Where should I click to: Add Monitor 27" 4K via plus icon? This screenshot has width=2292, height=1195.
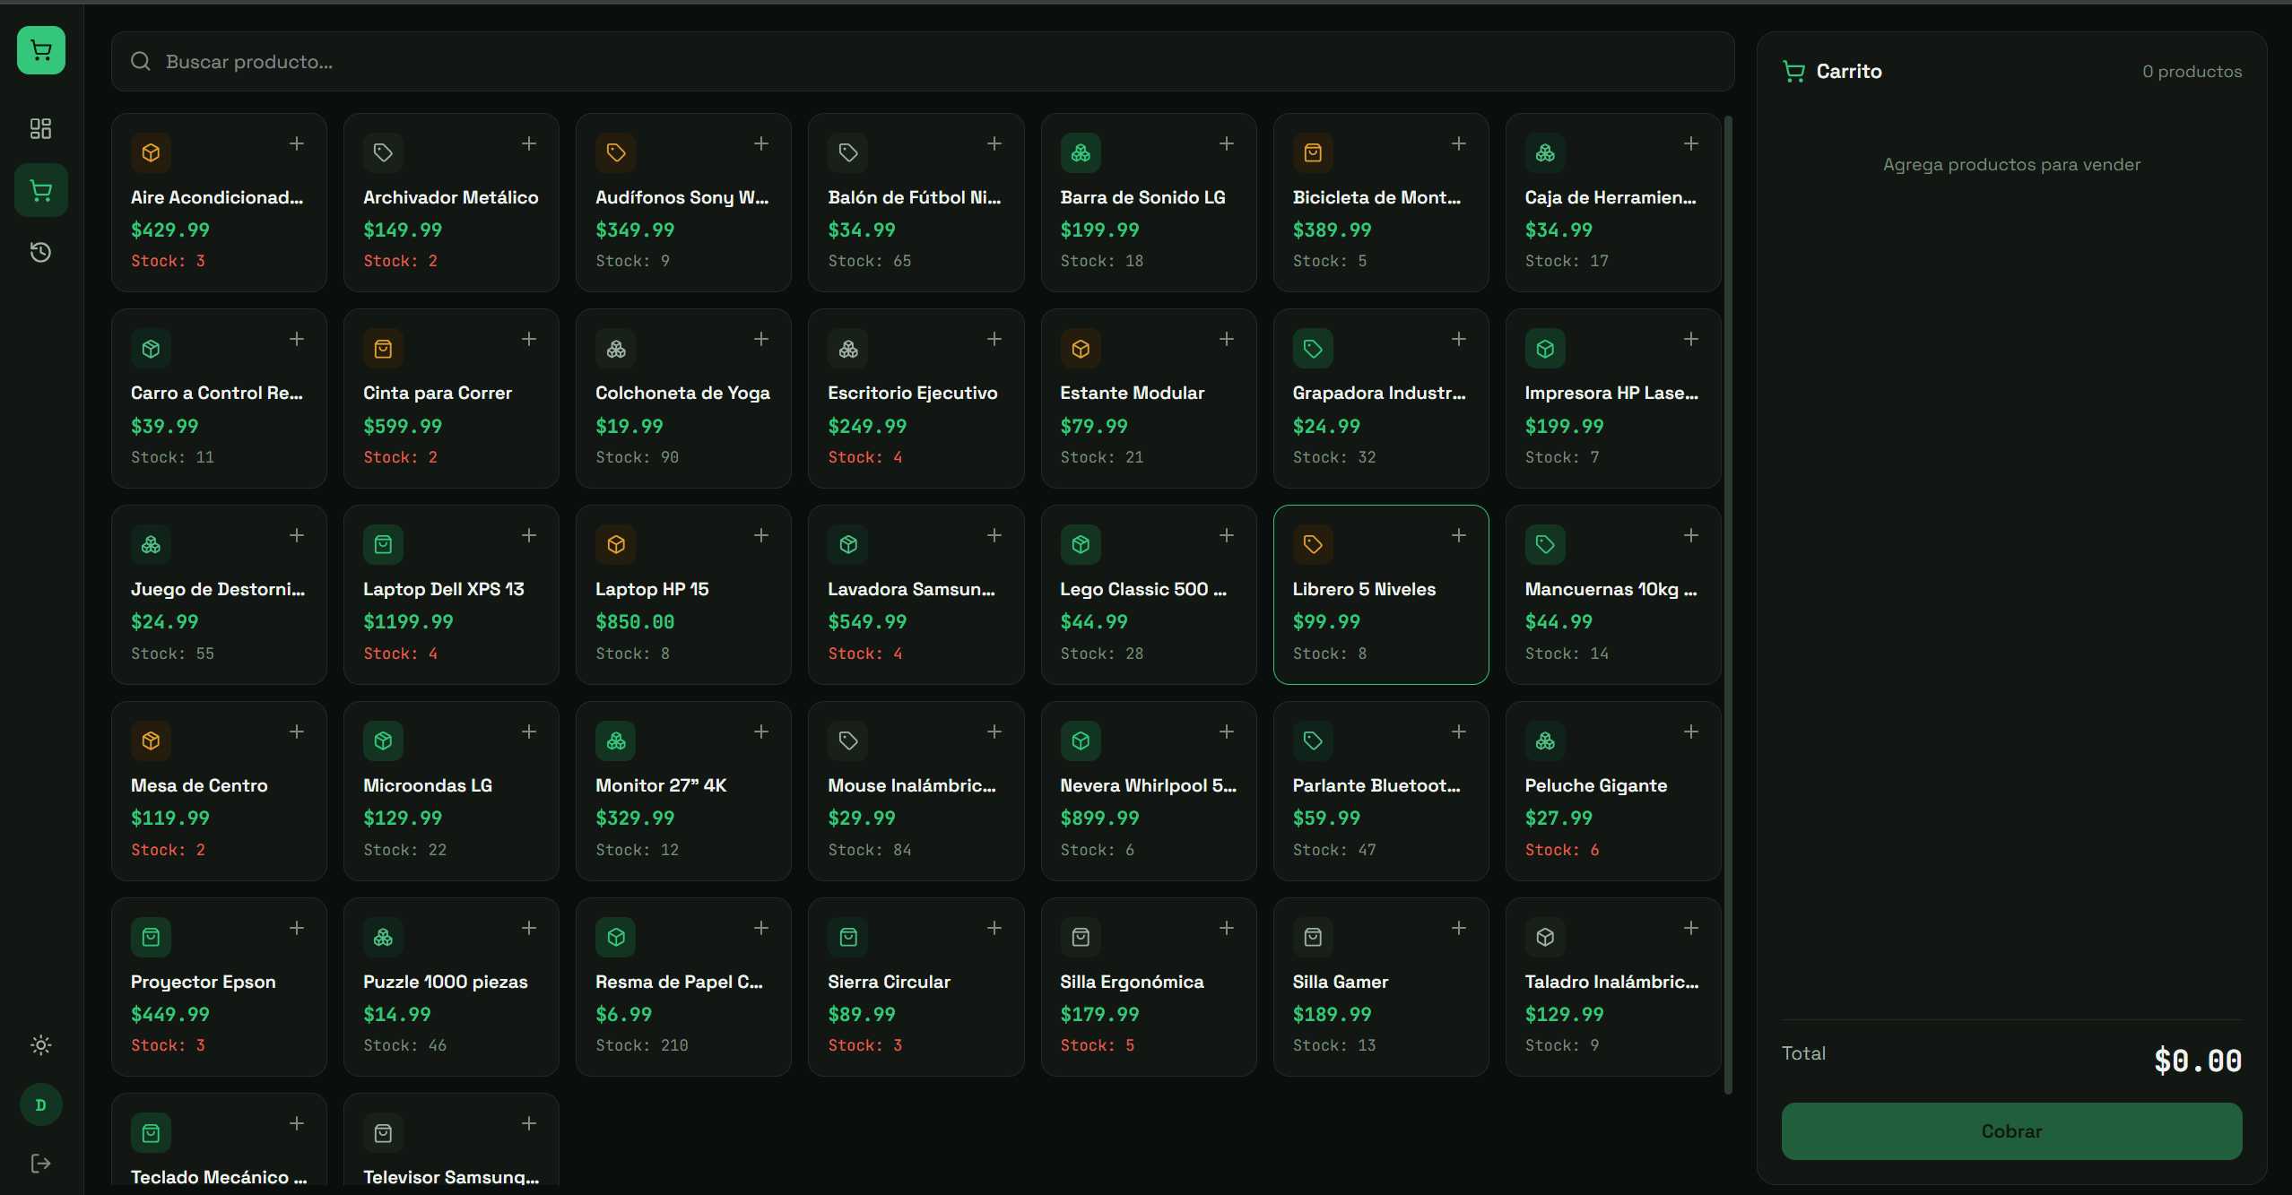(761, 732)
